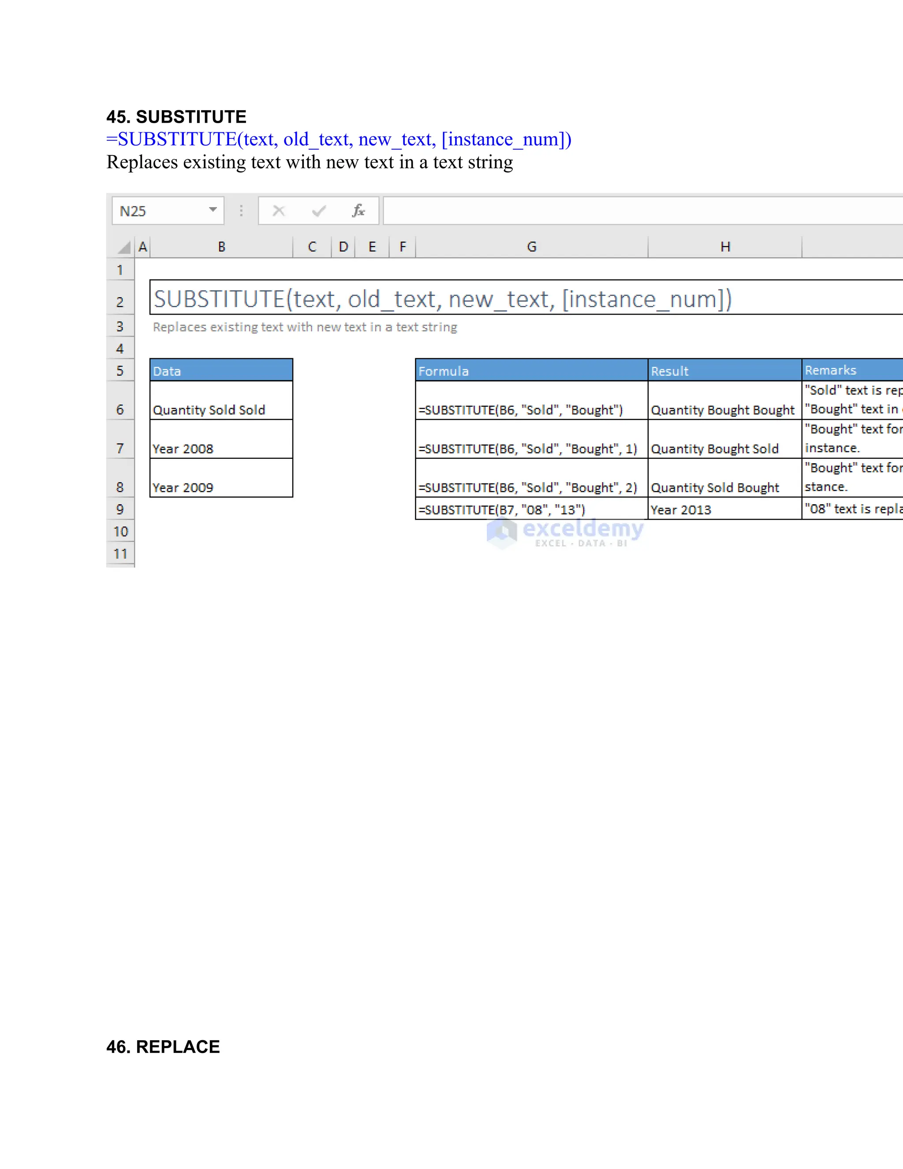Select row 10 header
This screenshot has height=1169, width=903.
click(120, 532)
